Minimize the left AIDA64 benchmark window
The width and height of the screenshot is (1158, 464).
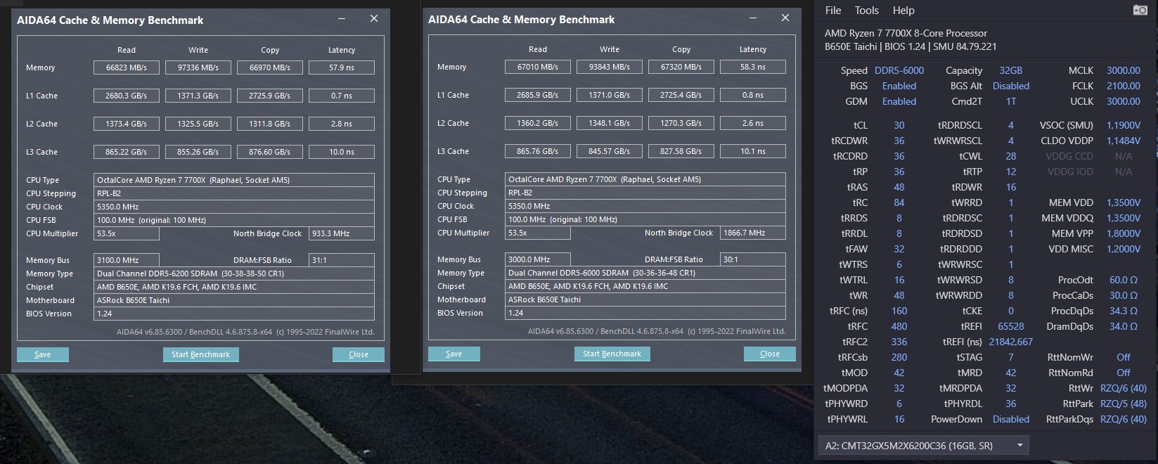342,19
